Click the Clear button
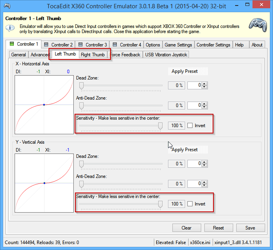This screenshot has width=273, height=250. tap(187, 228)
